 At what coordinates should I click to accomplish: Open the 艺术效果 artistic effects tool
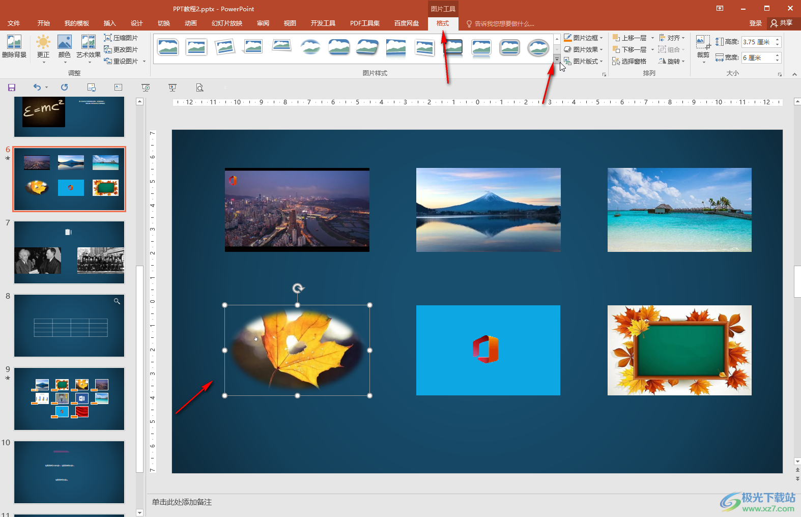89,48
